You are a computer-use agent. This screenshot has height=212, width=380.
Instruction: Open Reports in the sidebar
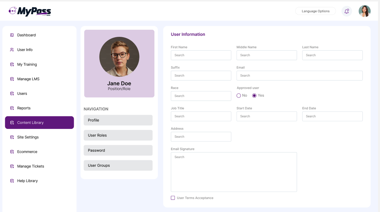[39, 108]
